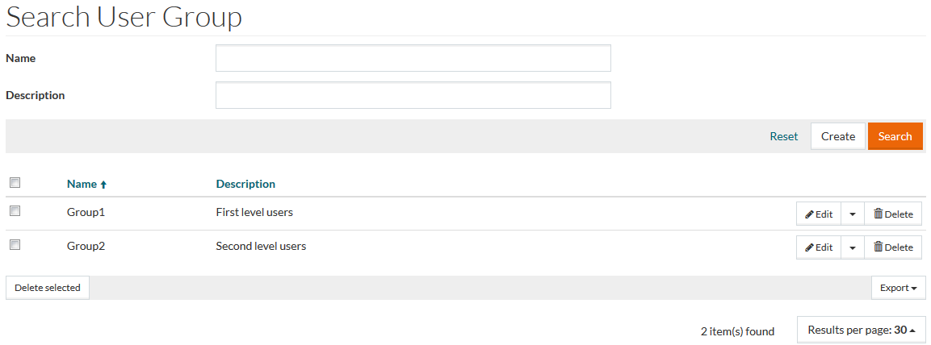The image size is (931, 345).
Task: Click the Reset link
Action: coord(783,136)
